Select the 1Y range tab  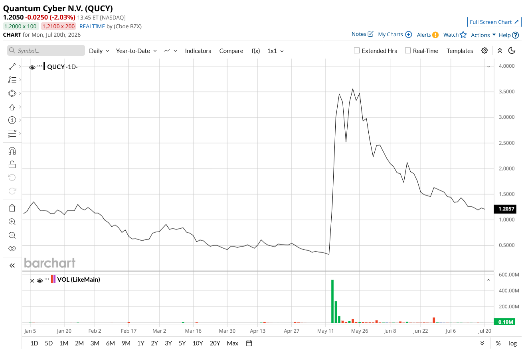[x=140, y=343]
